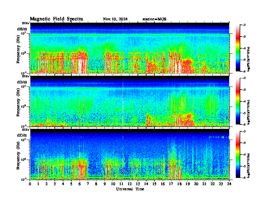Click the dD/dt panel color bar
This screenshot has height=211, width=273.
pyautogui.click(x=238, y=101)
